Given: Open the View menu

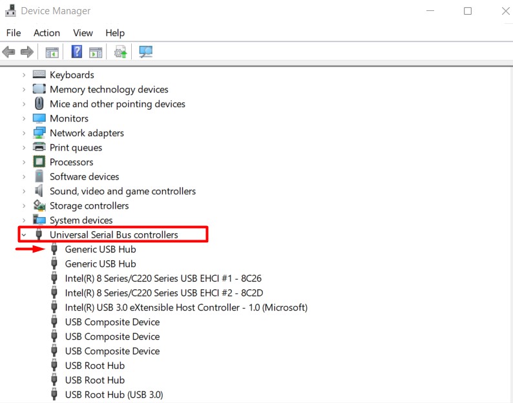Looking at the screenshot, I should tap(83, 33).
